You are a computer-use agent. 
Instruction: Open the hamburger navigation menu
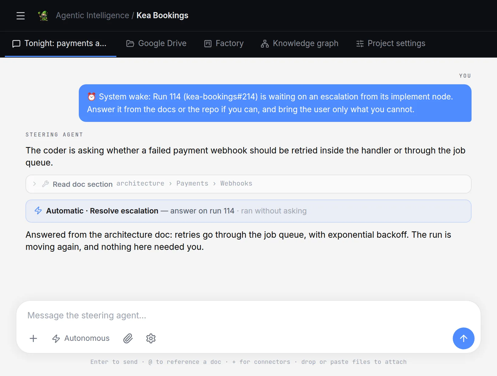[21, 15]
